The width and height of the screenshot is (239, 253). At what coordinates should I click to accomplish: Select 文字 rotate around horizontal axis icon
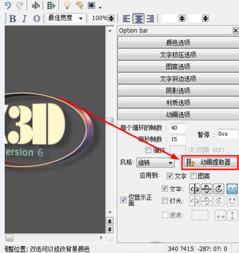pos(207,189)
